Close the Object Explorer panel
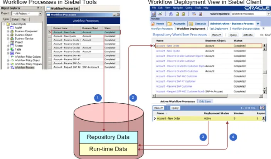Image resolution: width=271 pixels, height=159 pixels. tap(41, 8)
